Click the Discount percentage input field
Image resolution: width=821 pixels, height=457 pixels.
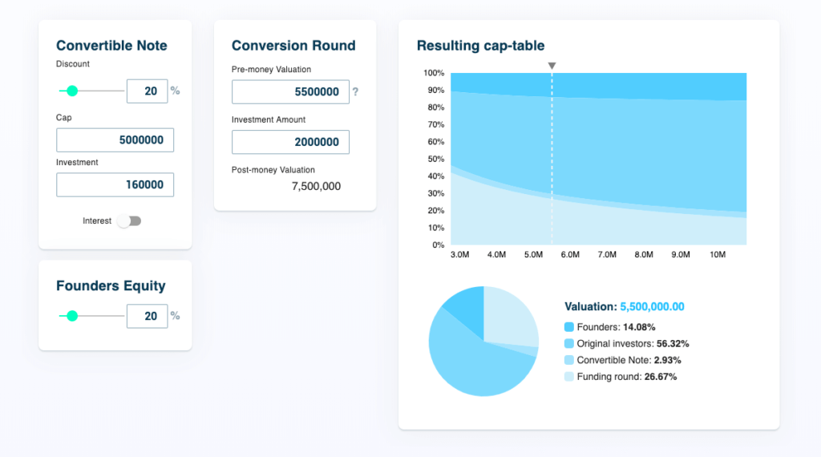click(147, 91)
